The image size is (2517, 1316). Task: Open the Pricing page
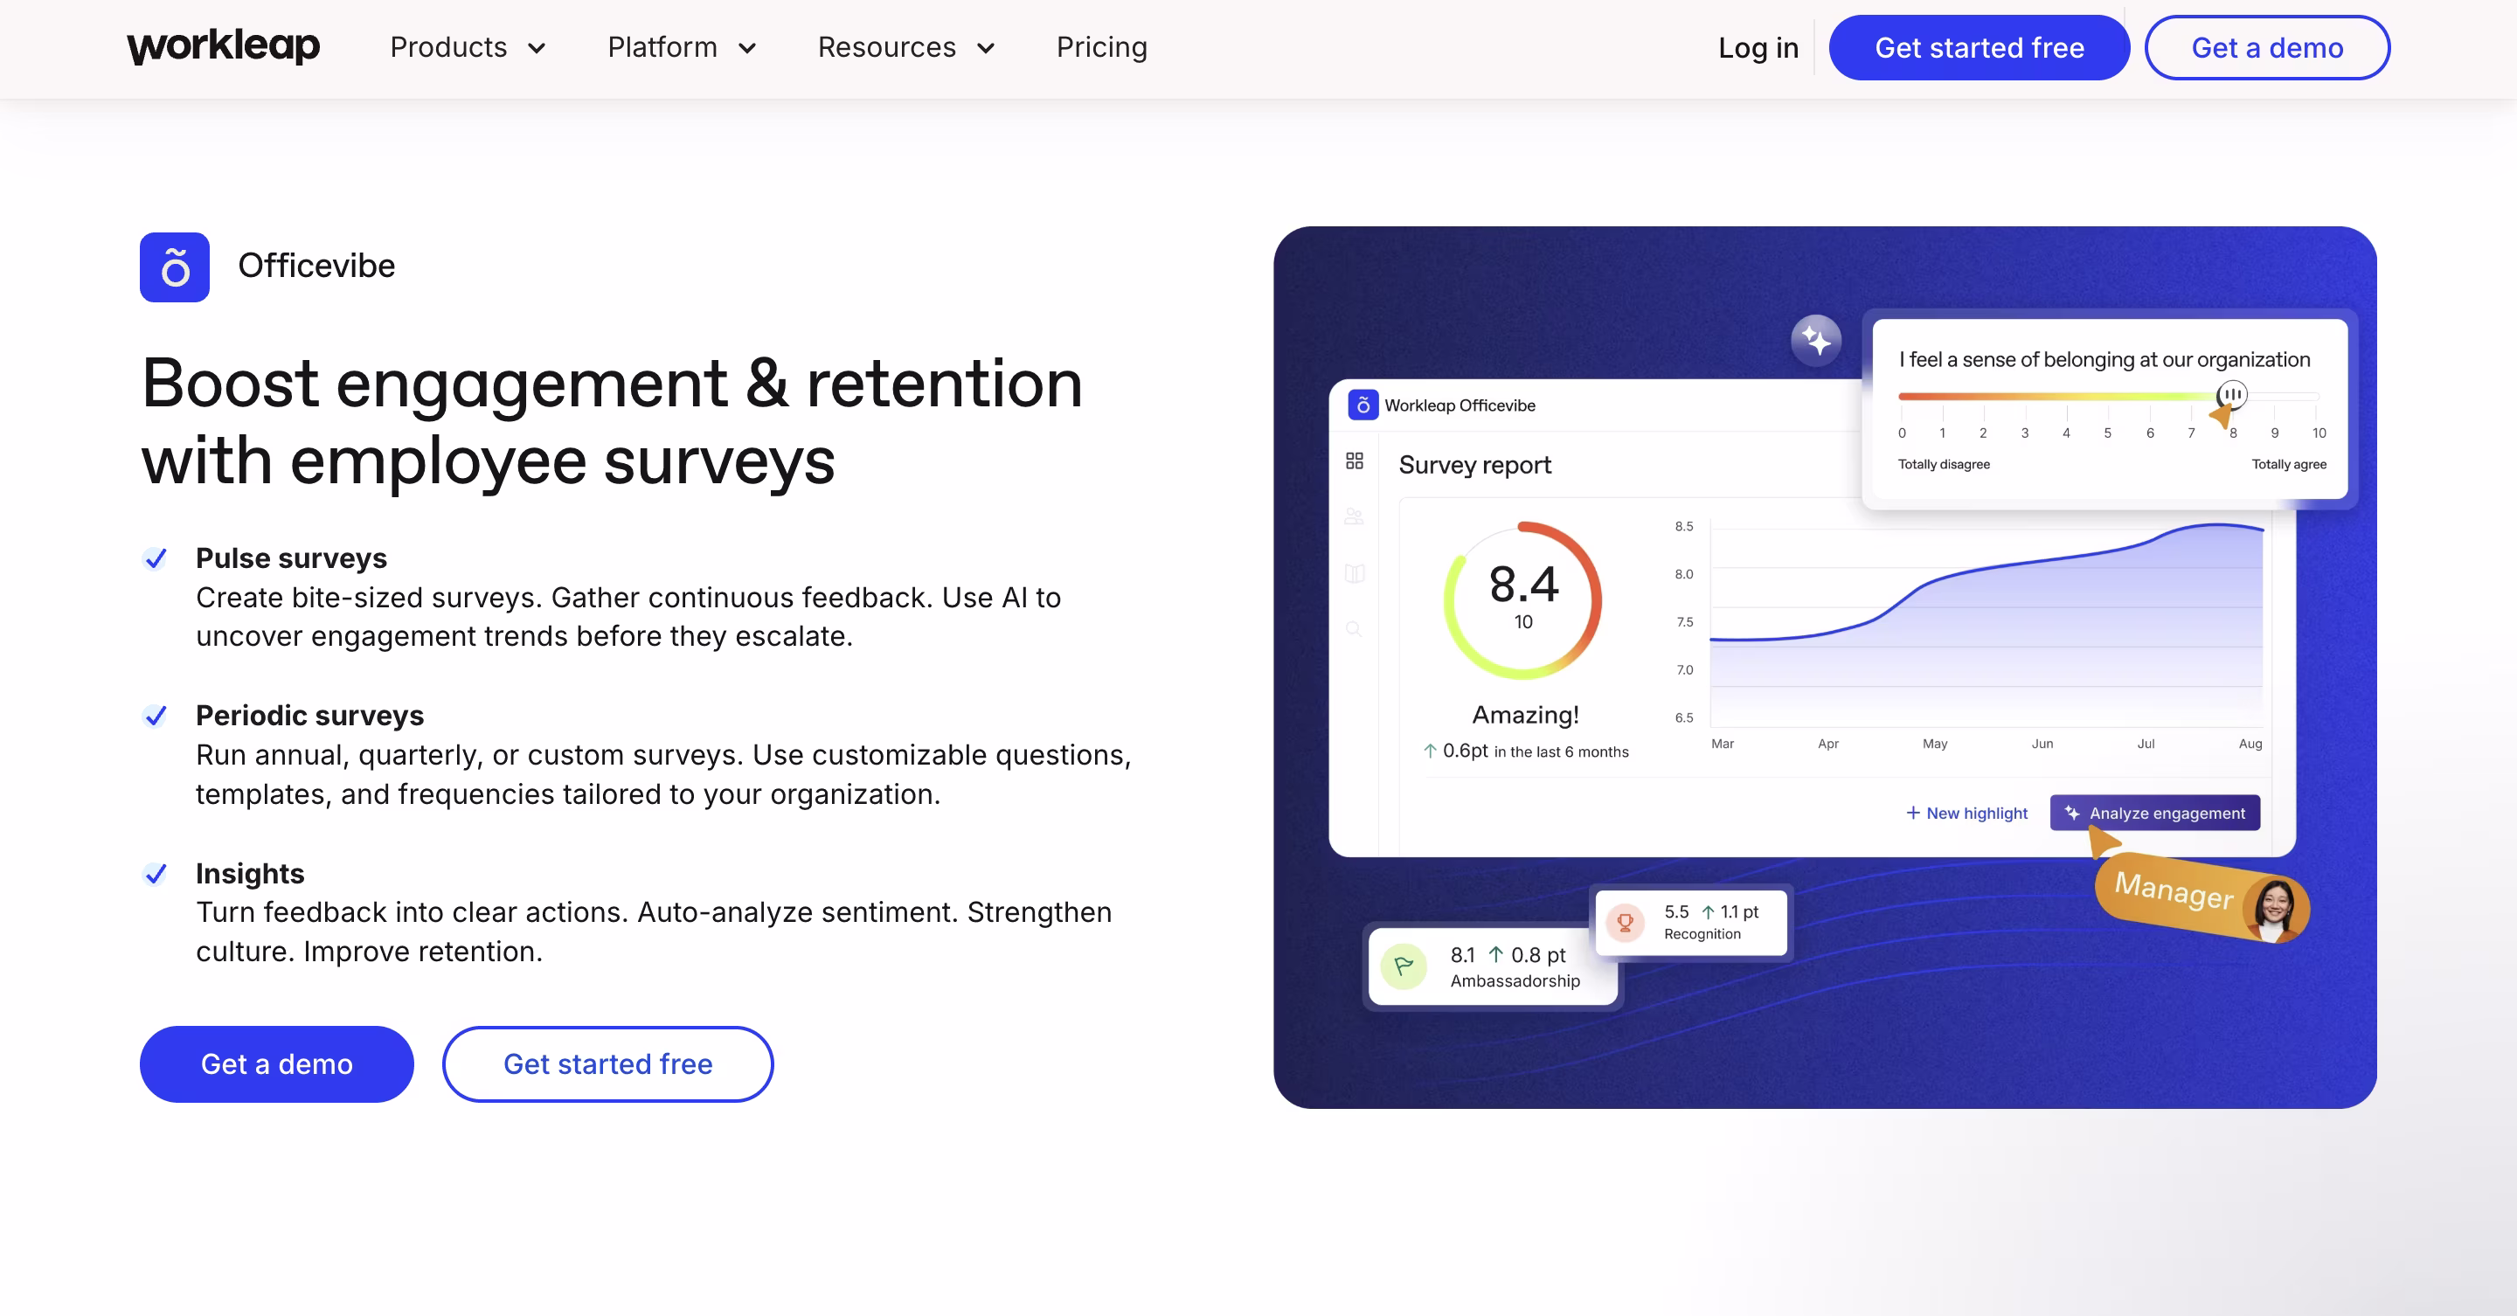tap(1101, 47)
